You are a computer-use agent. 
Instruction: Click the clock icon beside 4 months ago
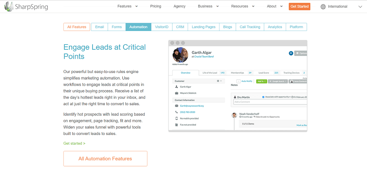[x=240, y=117]
